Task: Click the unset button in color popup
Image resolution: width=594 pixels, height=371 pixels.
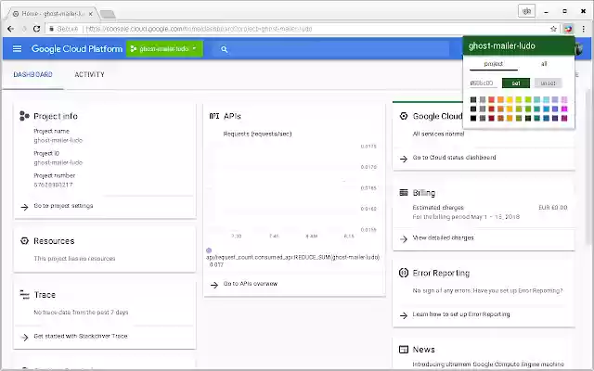Action: (548, 83)
